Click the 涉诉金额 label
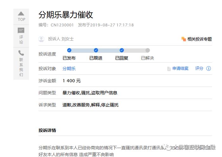The image size is (222, 157). [x=47, y=81]
